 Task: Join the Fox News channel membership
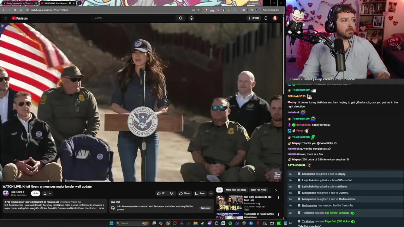(36, 193)
